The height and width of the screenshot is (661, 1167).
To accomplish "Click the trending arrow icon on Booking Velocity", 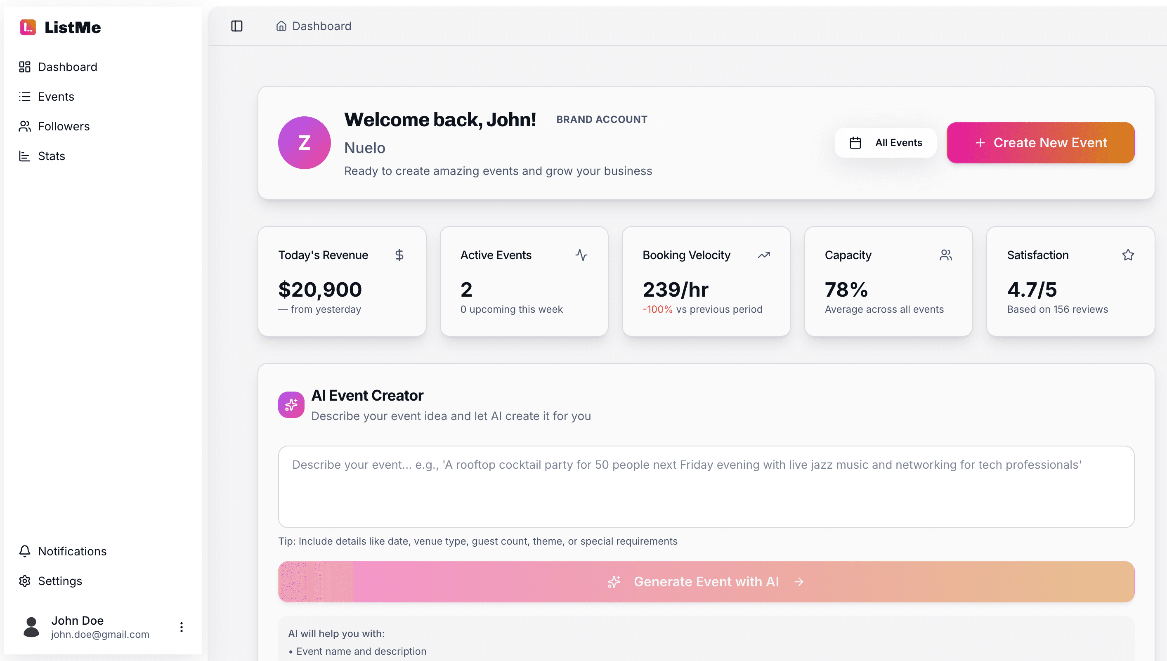I will pos(763,255).
